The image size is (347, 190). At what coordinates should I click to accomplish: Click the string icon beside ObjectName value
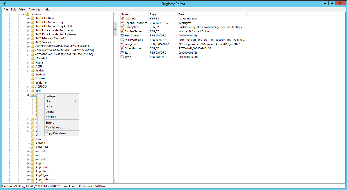pos(122,48)
